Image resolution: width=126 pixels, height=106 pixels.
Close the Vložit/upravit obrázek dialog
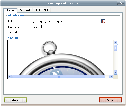(x=121, y=3)
